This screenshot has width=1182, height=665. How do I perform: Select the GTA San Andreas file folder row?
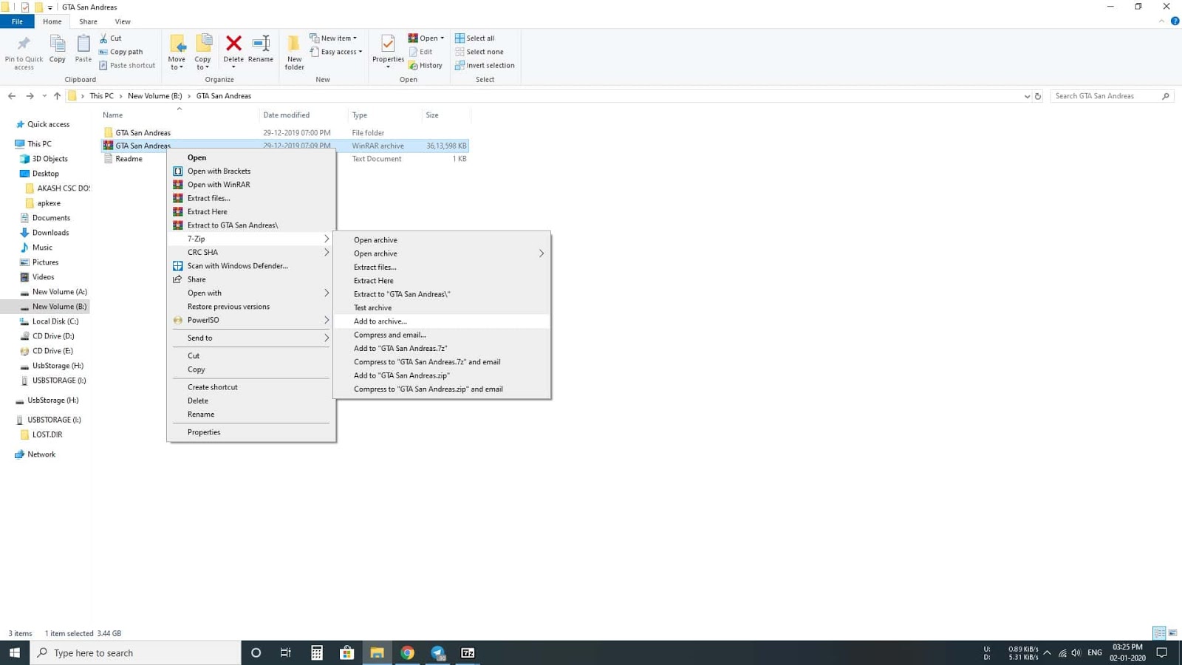point(284,133)
